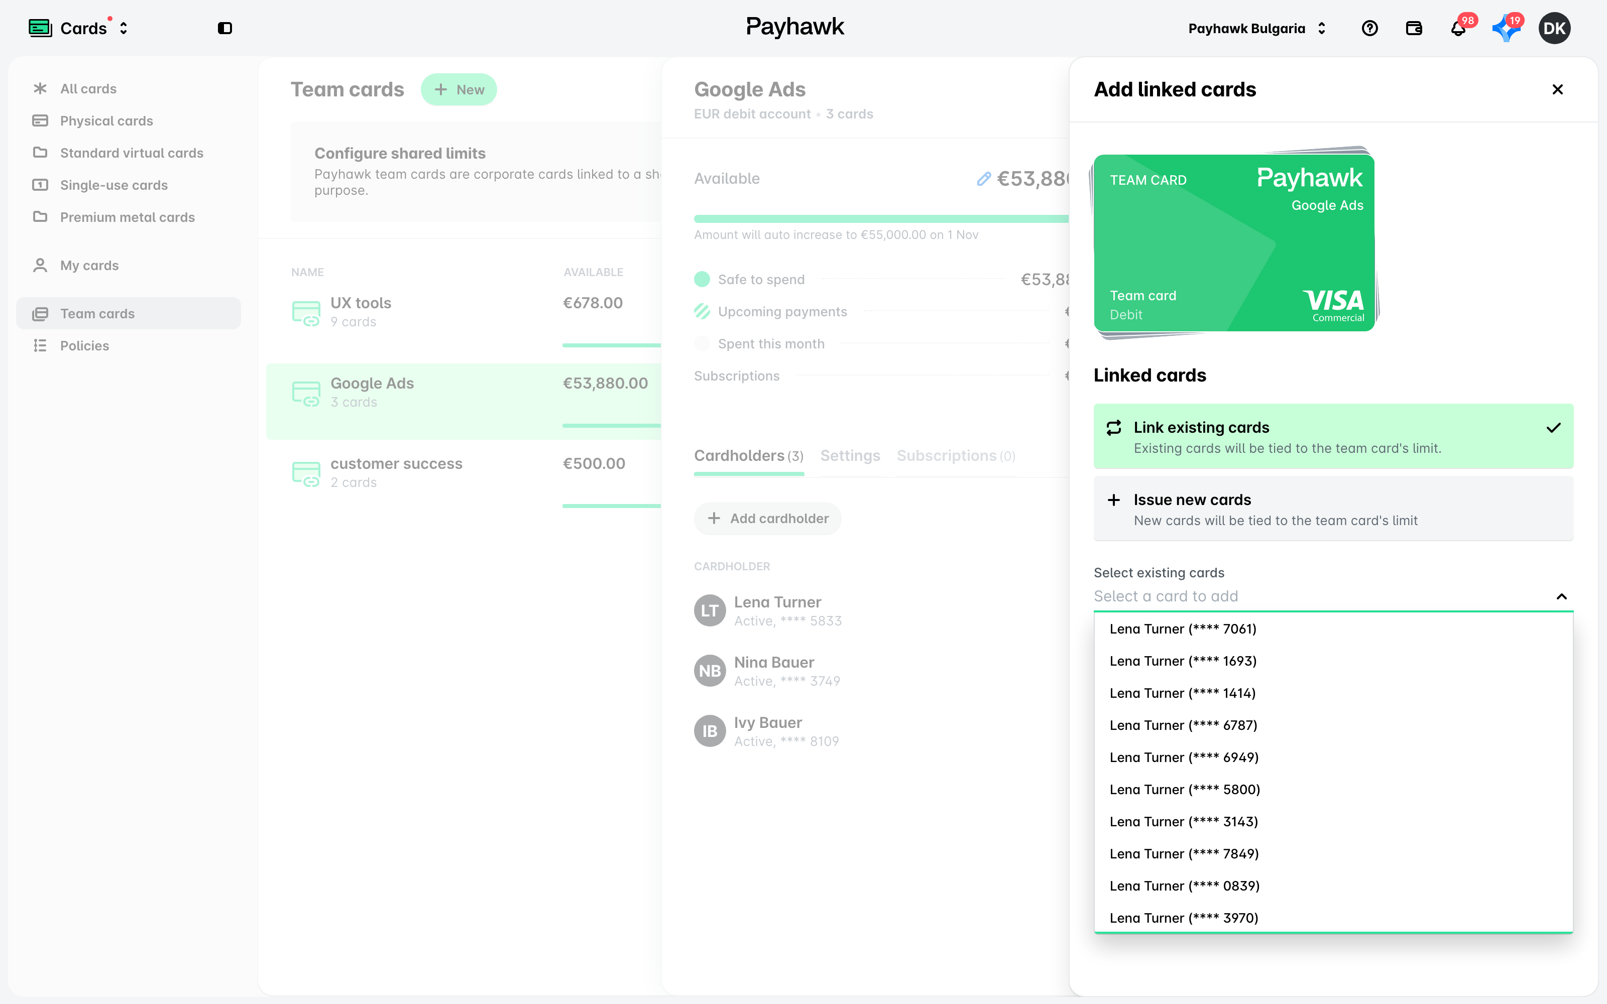Click the Select a card to add field

point(1333,596)
